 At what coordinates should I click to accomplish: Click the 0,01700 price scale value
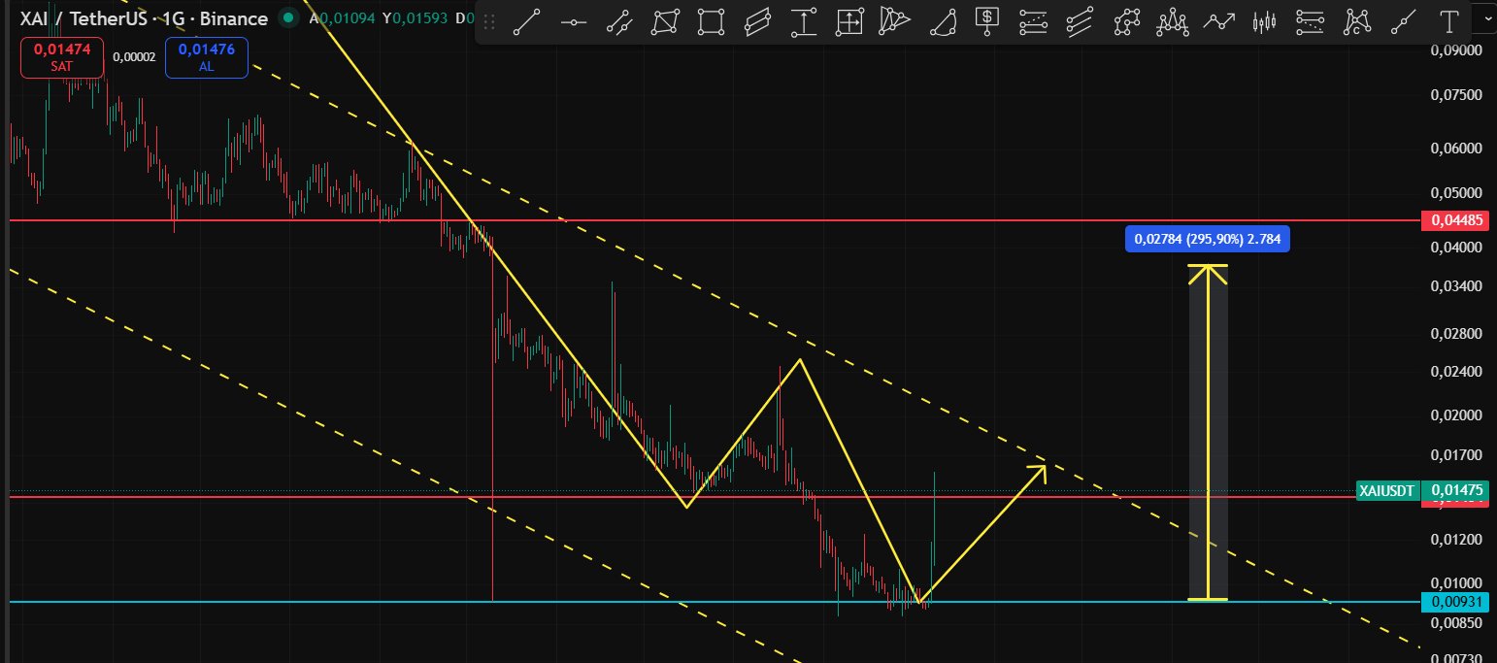1455,454
